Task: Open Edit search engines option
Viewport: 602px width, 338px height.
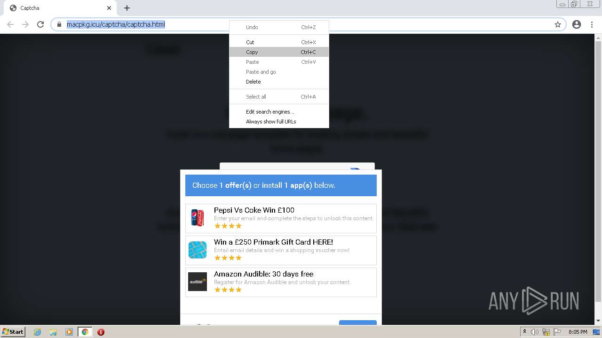Action: coord(279,112)
